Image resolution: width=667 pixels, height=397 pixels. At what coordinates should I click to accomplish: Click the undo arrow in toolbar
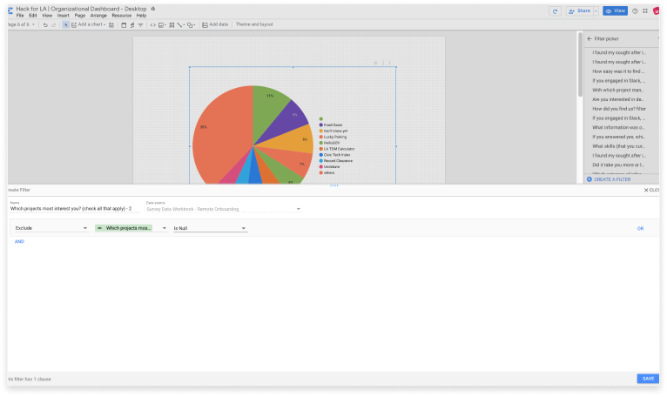tap(44, 24)
